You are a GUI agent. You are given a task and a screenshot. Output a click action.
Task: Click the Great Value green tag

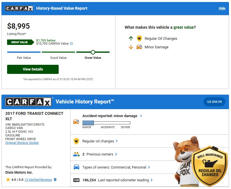point(20,42)
